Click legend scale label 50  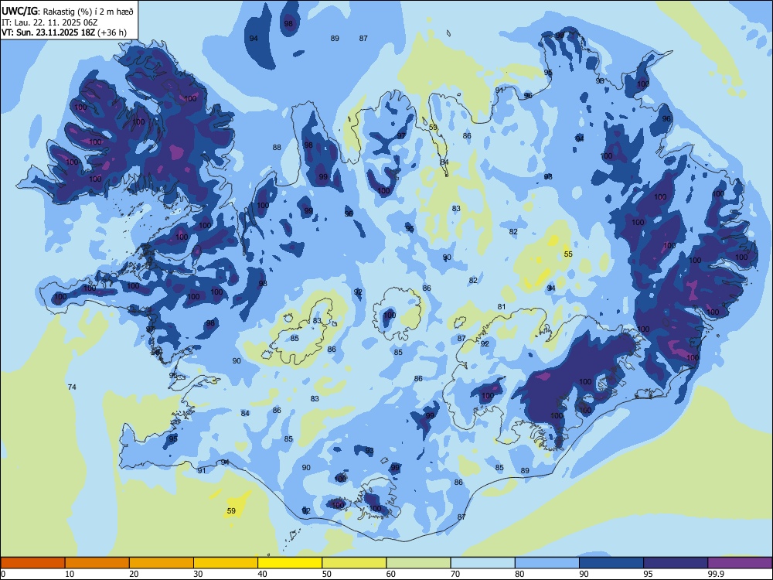pos(326,574)
